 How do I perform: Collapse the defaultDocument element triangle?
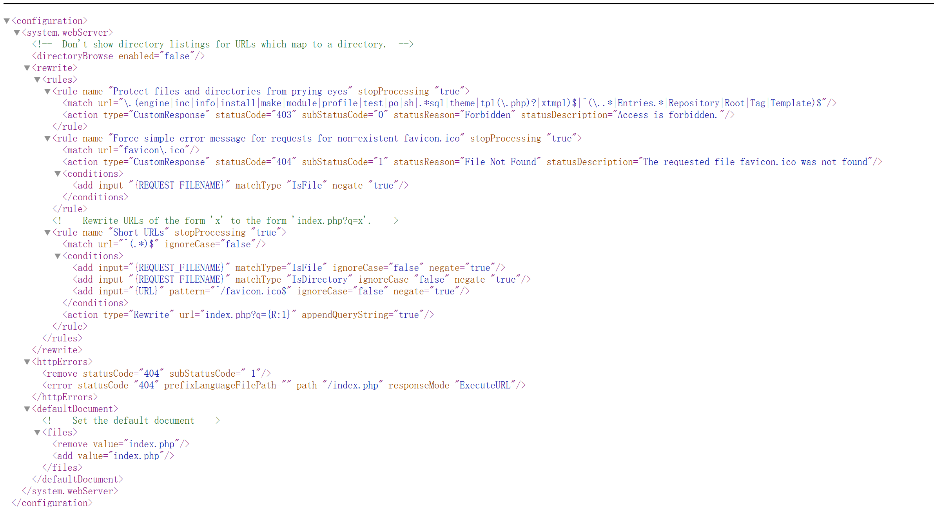click(x=27, y=409)
